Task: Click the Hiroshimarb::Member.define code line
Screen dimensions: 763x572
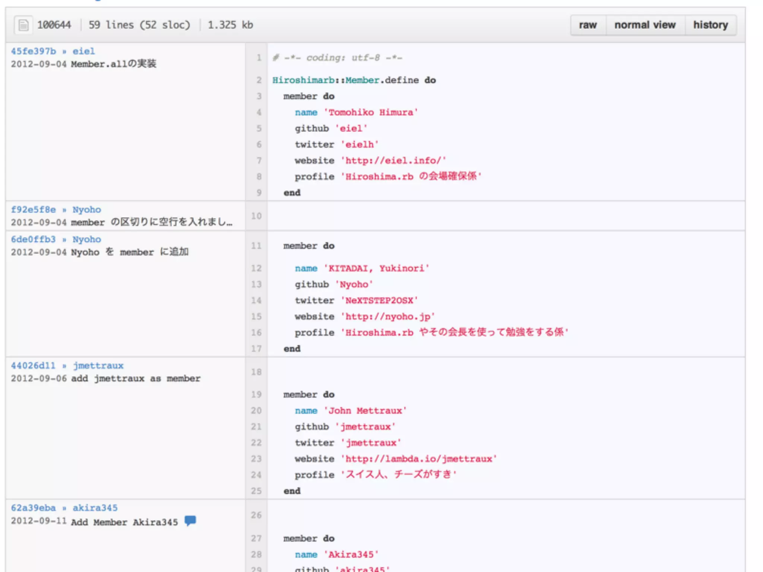Action: [354, 80]
